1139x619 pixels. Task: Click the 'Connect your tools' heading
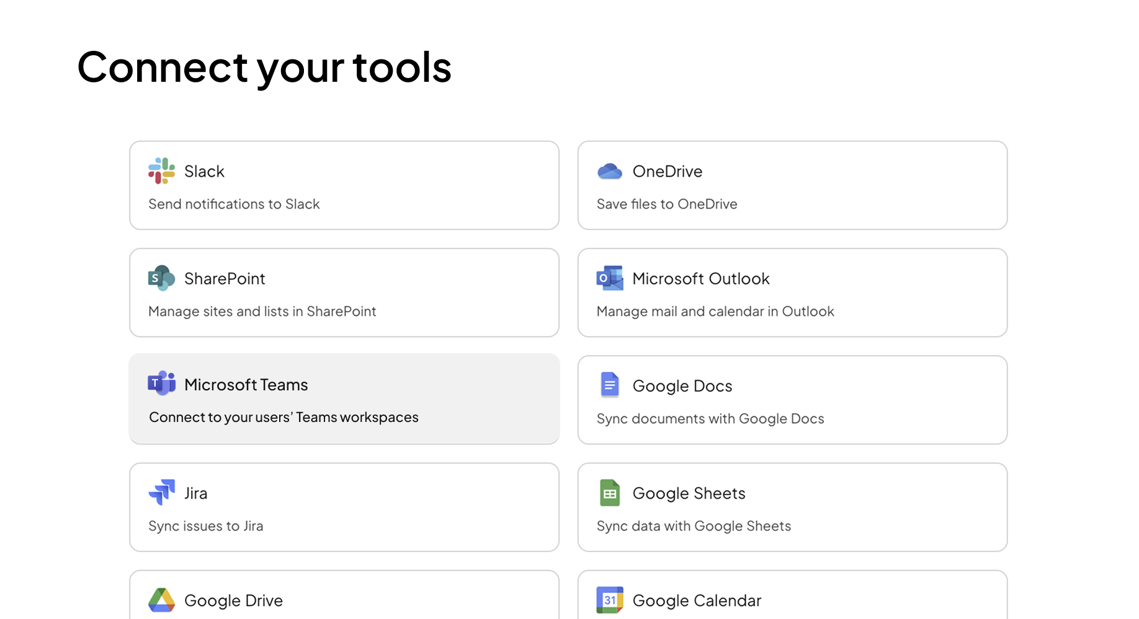point(264,68)
